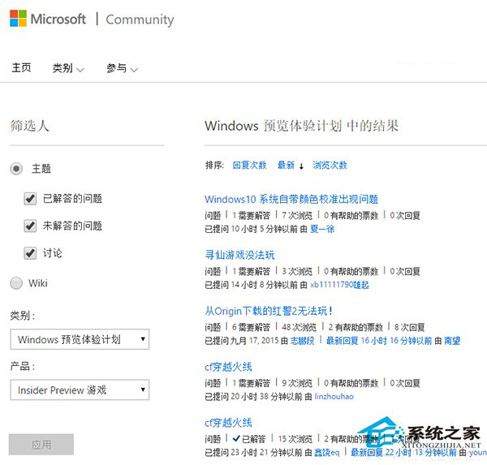Screen dimensions: 487x465
Task: Open author profile 夏一徐
Action: click(x=322, y=229)
